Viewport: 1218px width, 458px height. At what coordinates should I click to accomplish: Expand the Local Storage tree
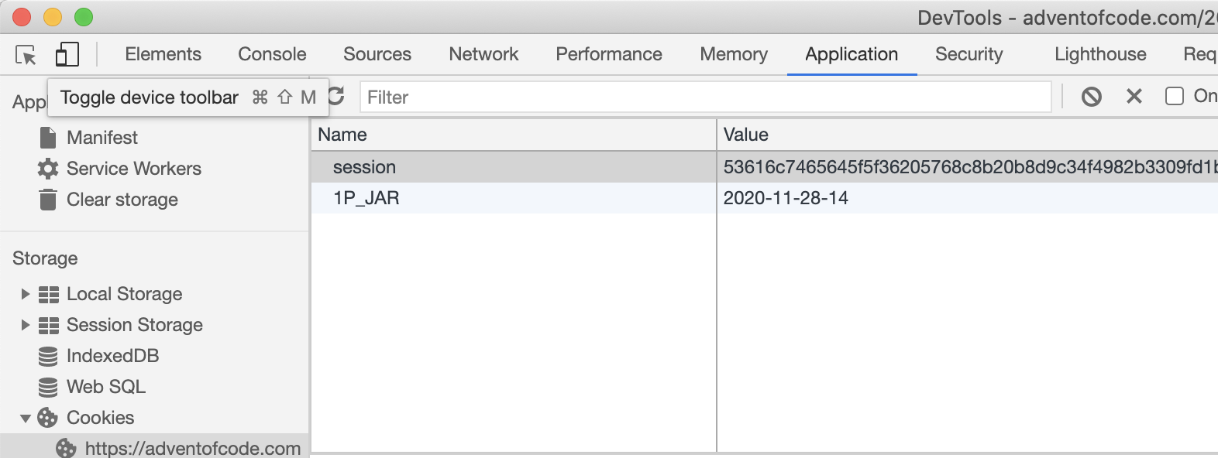25,294
